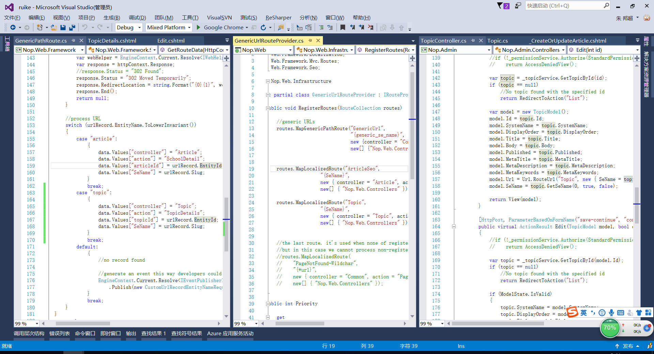Open the left editor 99 % zoom dropdown

pyautogui.click(x=37, y=324)
